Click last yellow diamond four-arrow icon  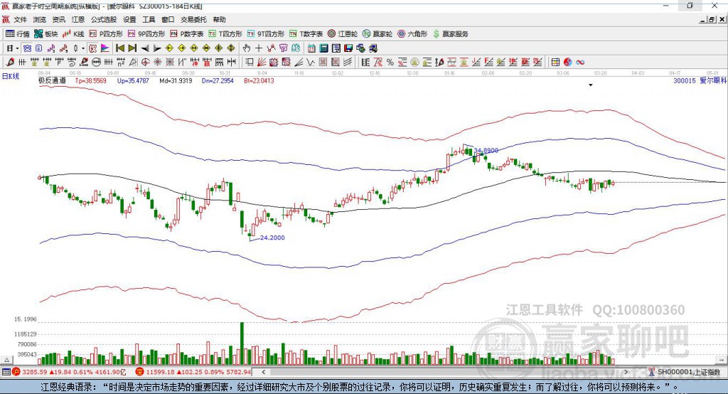point(231,48)
